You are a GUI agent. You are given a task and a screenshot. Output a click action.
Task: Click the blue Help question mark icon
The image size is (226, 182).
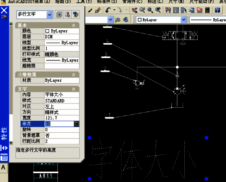pos(217,10)
